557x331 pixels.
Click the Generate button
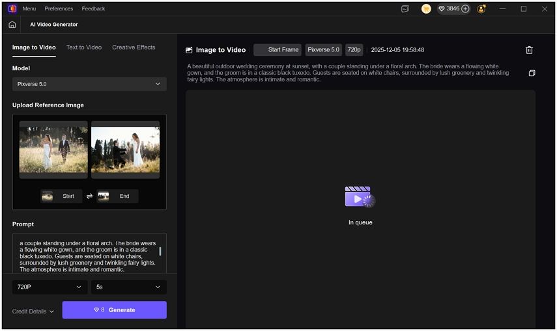click(x=115, y=310)
